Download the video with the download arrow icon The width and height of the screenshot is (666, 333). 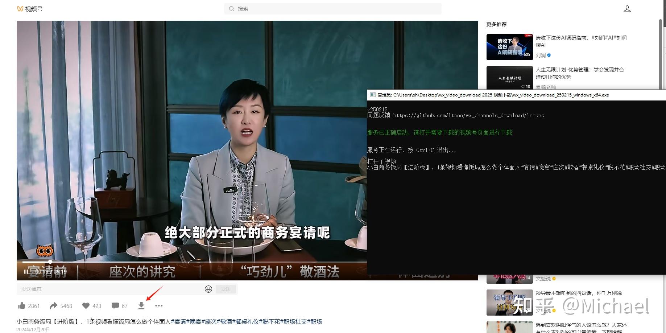pyautogui.click(x=141, y=306)
